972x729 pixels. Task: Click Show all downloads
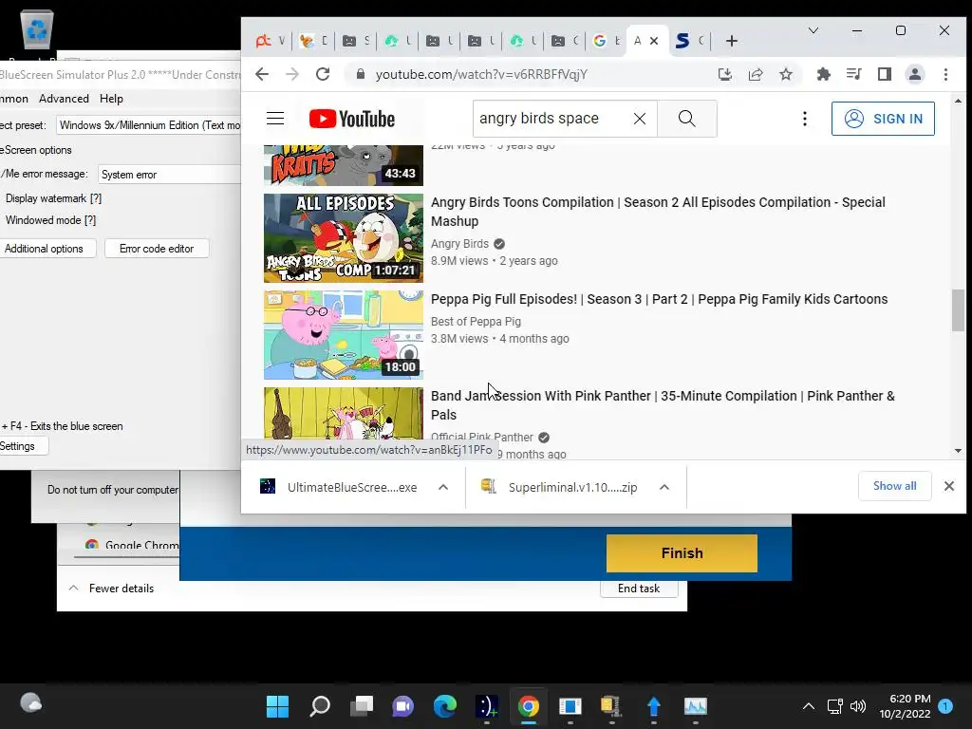pos(894,486)
